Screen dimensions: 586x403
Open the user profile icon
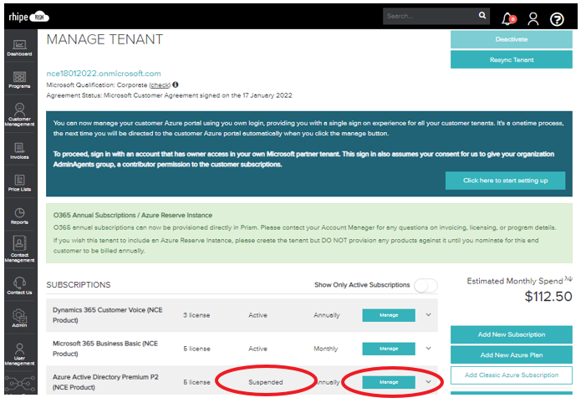533,18
